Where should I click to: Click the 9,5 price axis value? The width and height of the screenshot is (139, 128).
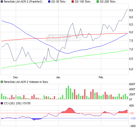(x=131, y=10)
